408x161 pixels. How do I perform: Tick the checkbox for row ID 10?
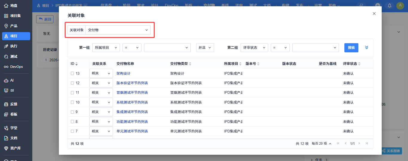[x=72, y=102]
